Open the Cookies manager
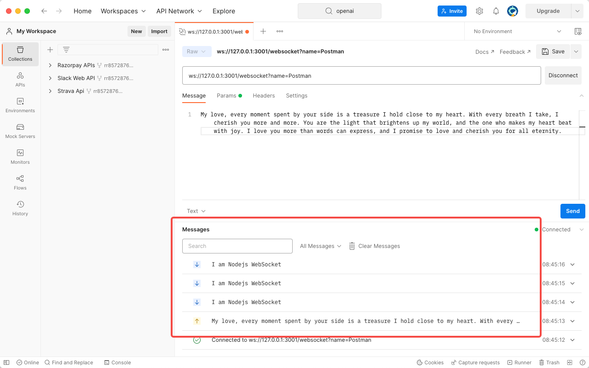Image resolution: width=589 pixels, height=368 pixels. 430,362
